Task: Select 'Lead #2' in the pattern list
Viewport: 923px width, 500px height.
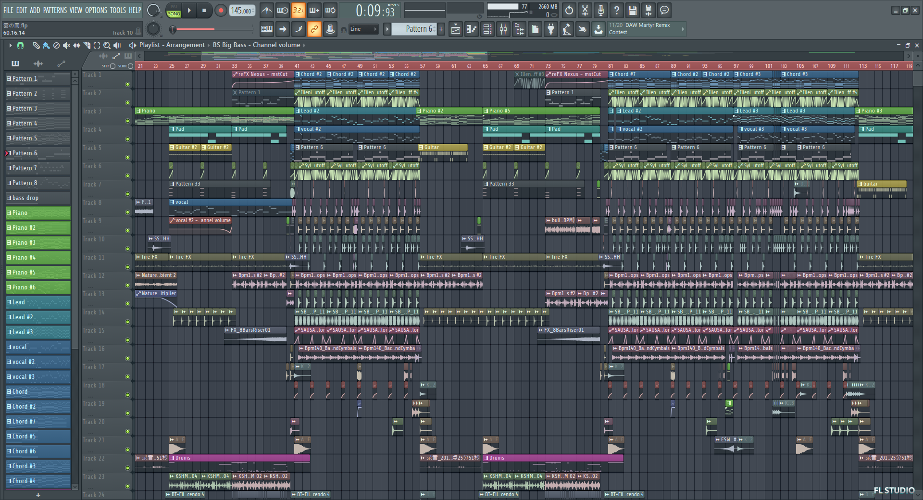Action: (x=38, y=317)
